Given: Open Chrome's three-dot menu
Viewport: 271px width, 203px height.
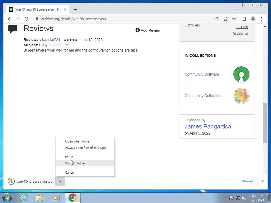Looking at the screenshot, I should click(261, 19).
